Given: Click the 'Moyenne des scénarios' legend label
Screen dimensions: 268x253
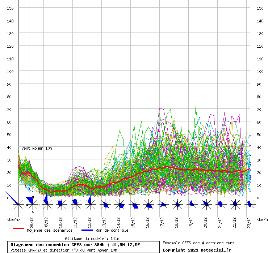Looking at the screenshot, I should tap(50, 230).
